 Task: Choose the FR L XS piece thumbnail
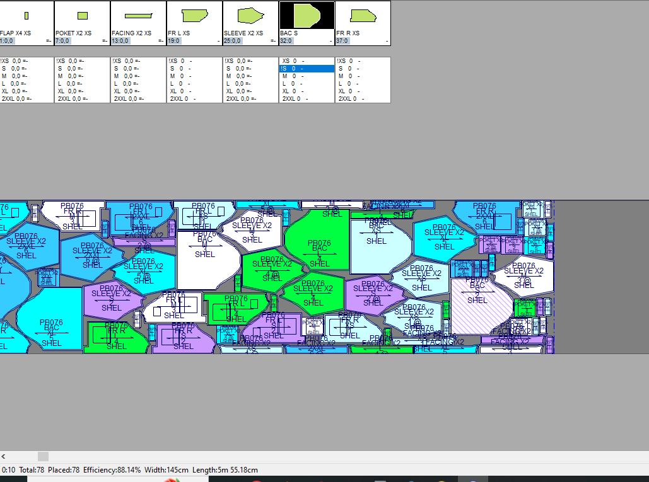click(x=194, y=16)
